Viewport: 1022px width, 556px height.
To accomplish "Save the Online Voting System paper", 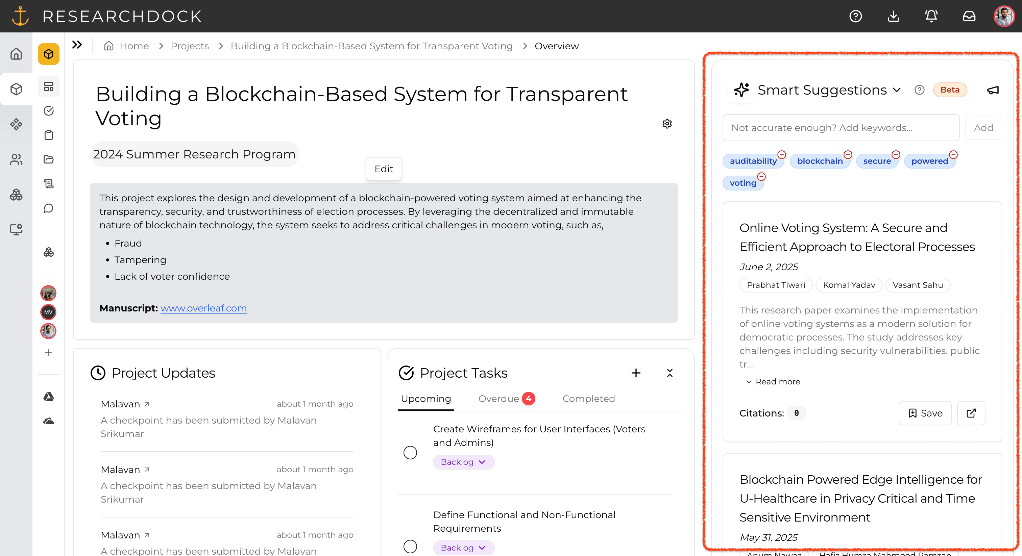I will [925, 413].
